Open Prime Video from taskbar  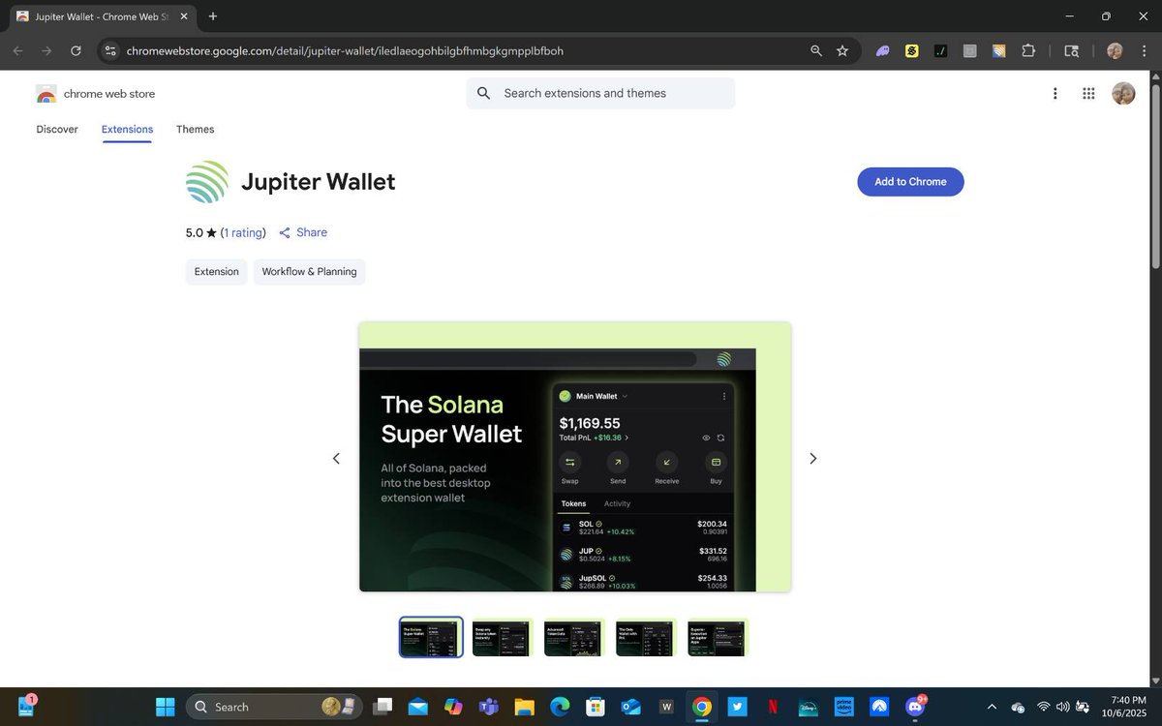[843, 707]
